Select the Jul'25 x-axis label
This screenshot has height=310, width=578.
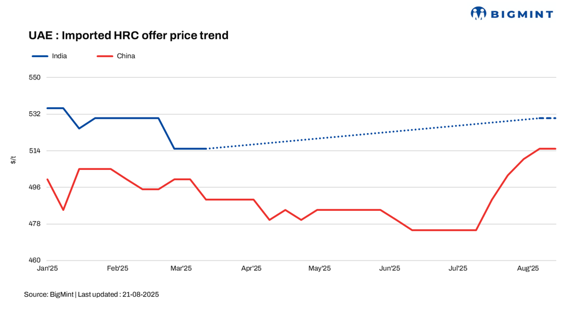pos(458,269)
